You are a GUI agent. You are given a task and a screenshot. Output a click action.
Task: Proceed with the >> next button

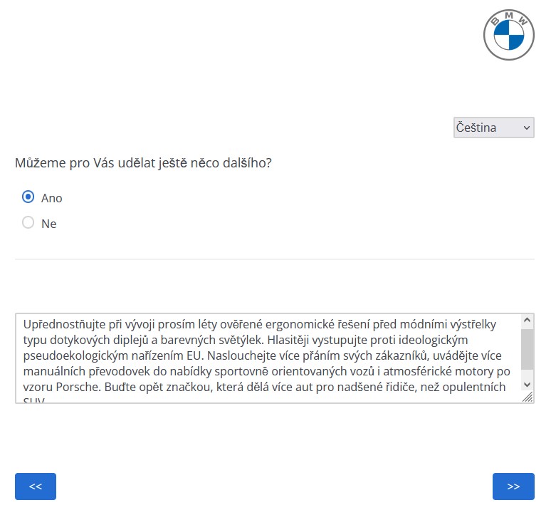pos(513,487)
